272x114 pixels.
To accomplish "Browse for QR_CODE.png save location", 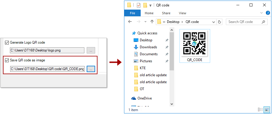I will (x=91, y=69).
